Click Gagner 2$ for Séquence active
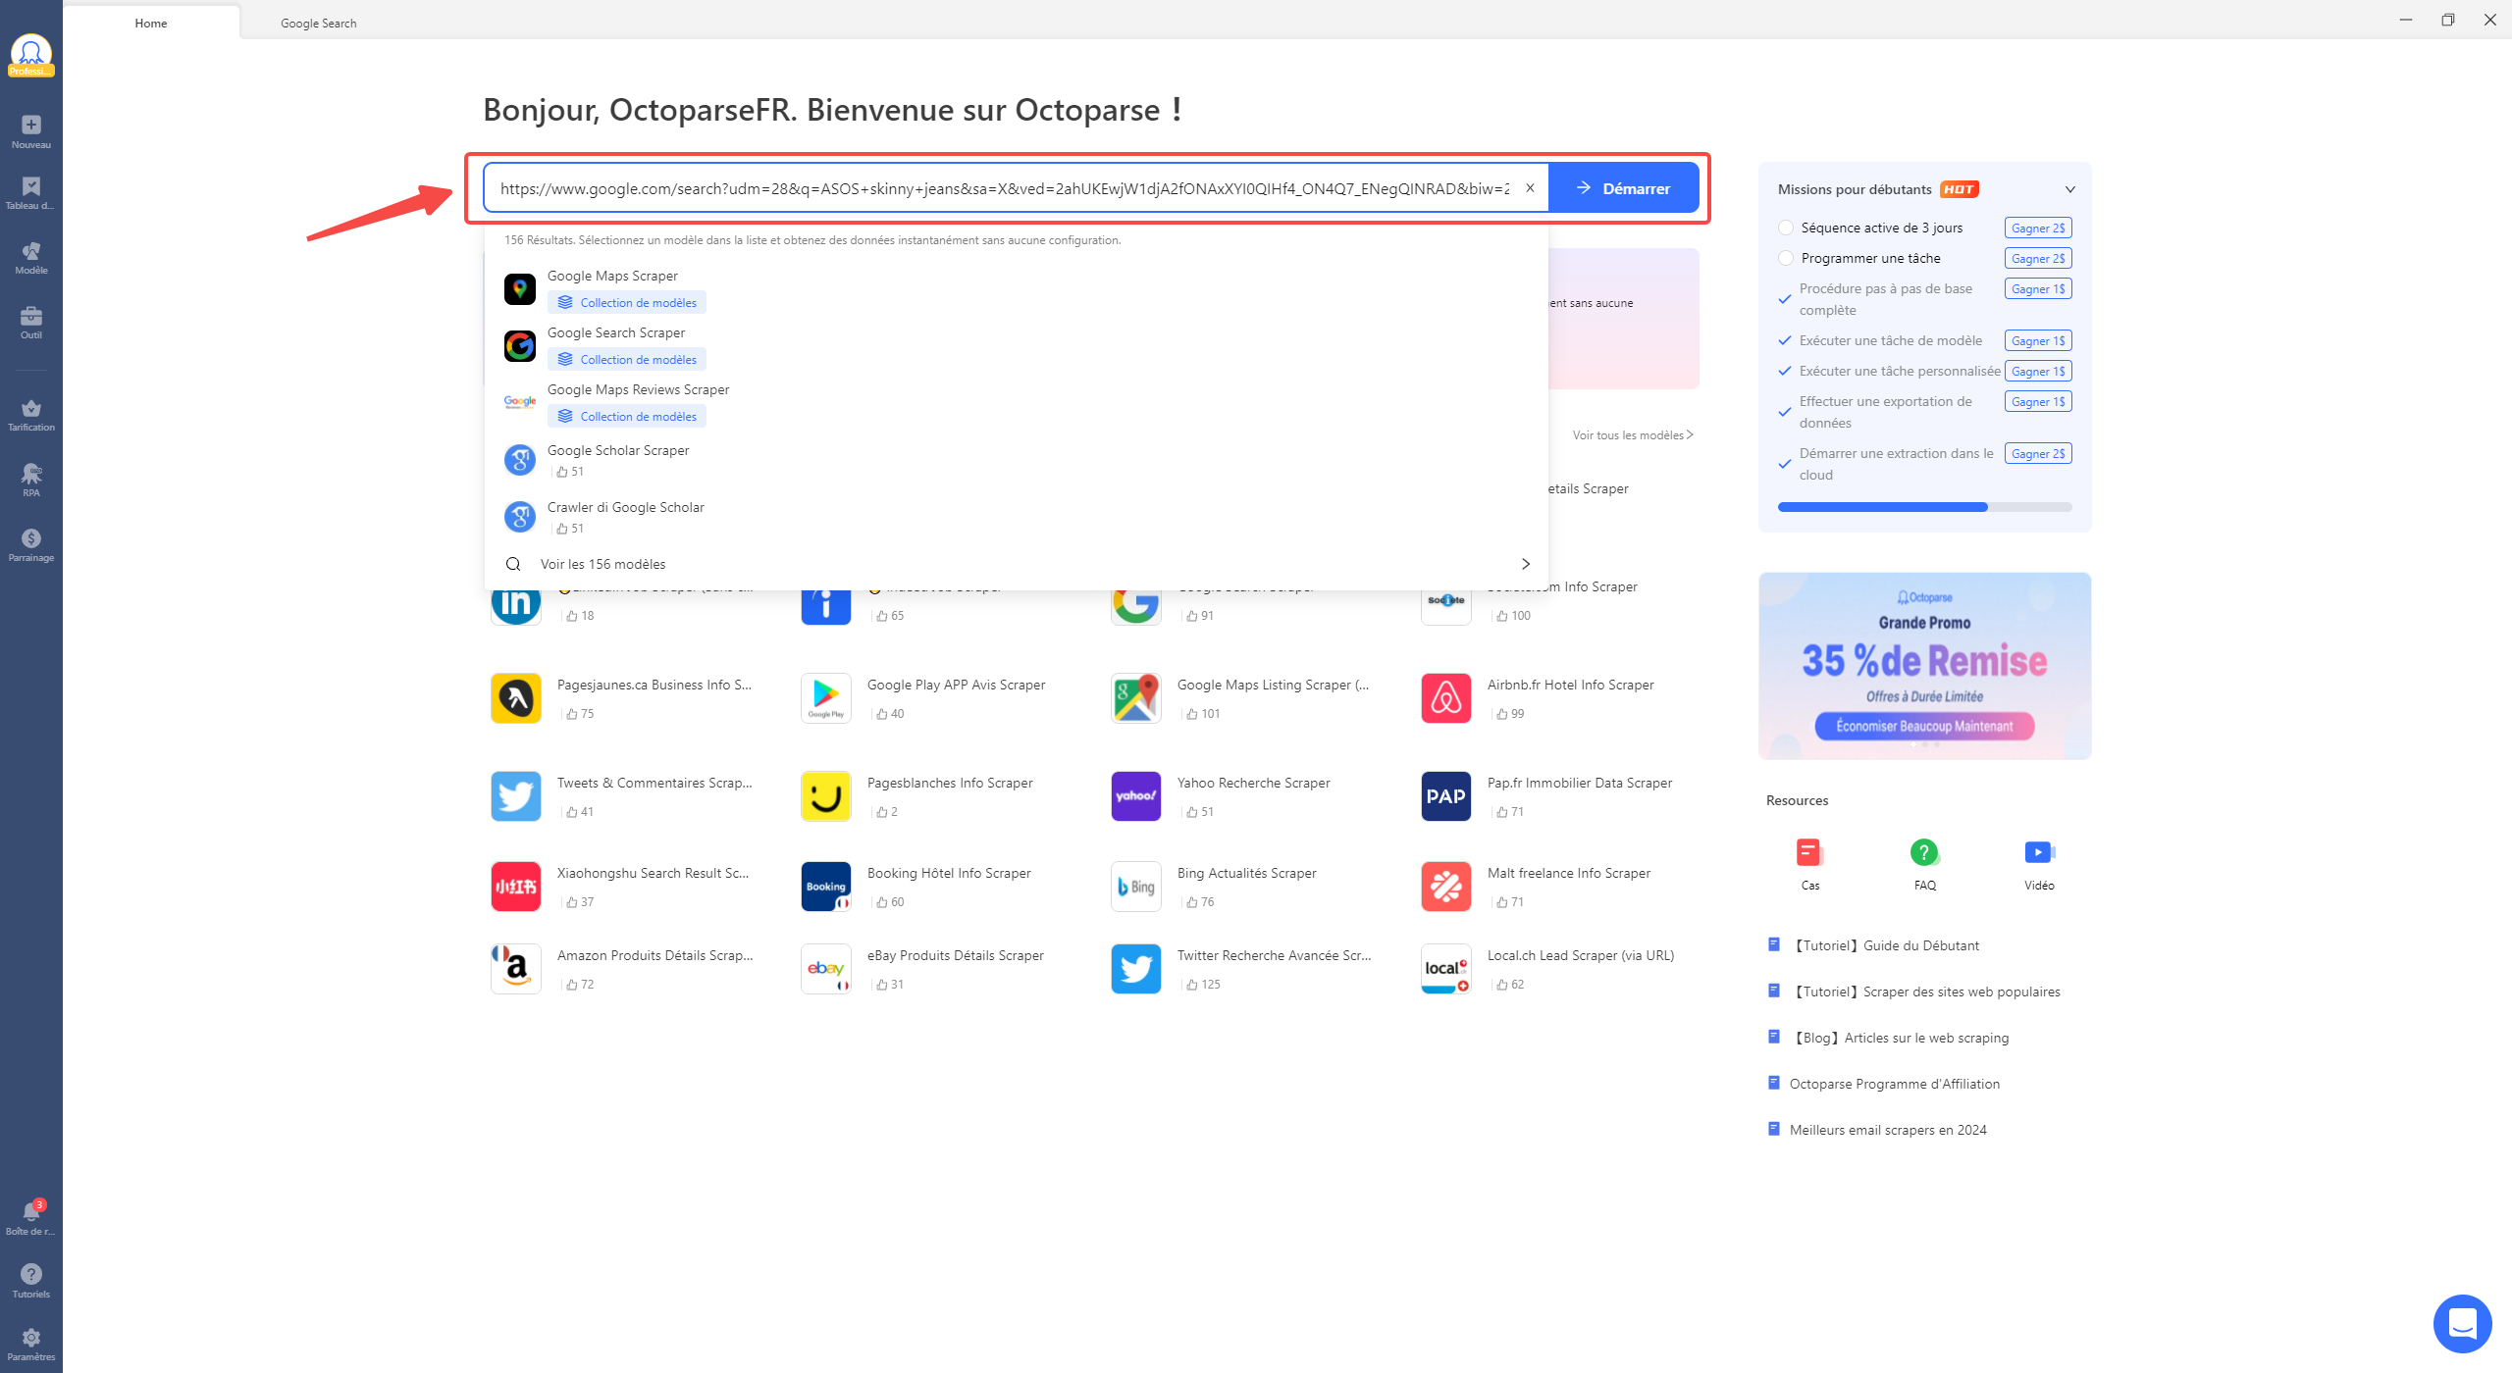The width and height of the screenshot is (2512, 1373). coord(2038,228)
